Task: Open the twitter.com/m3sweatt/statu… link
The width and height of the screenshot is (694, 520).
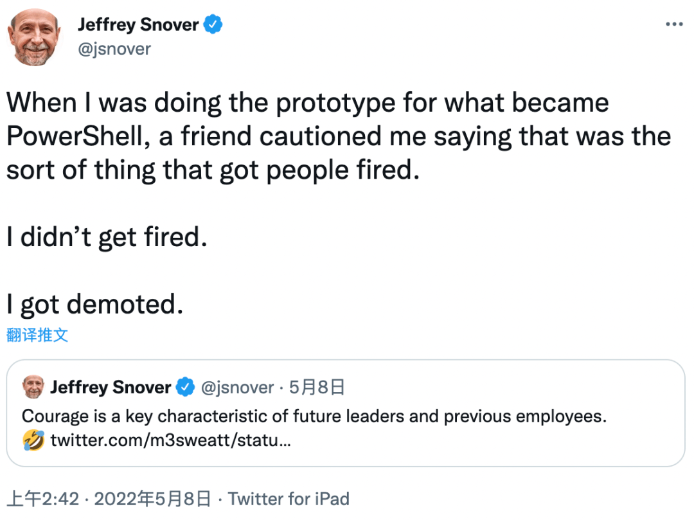Action: click(170, 441)
